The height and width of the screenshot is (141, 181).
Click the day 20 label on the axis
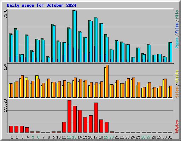coord(112,137)
